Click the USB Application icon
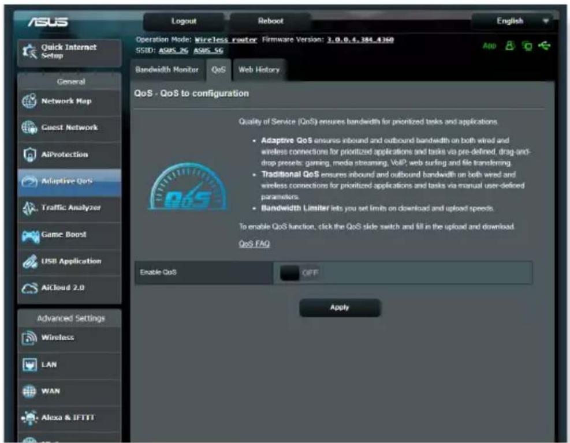This screenshot has height=443, width=570. pos(30,261)
